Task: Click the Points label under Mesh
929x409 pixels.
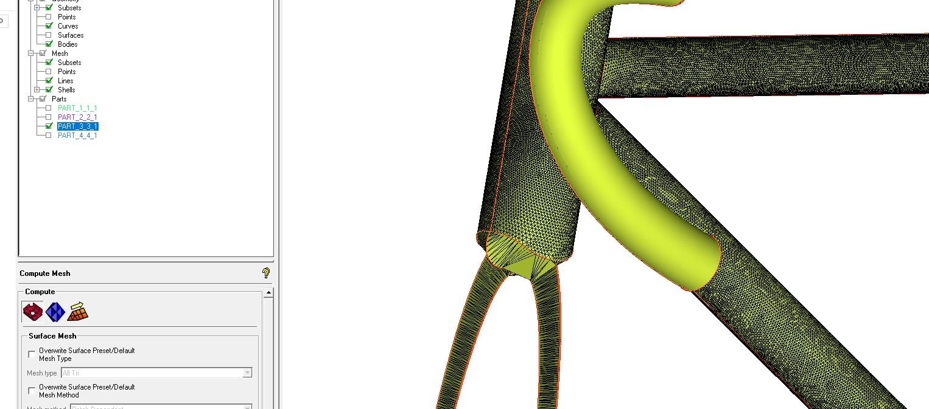Action: point(66,71)
